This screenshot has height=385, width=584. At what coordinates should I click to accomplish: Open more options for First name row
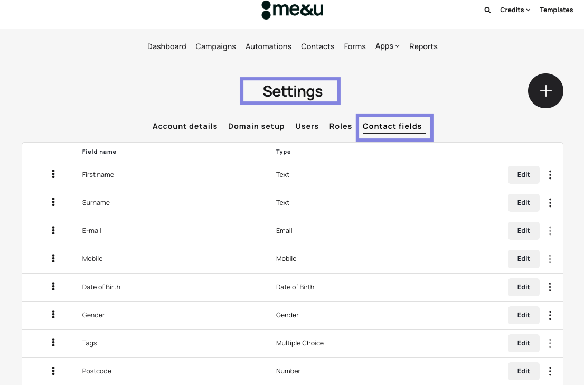click(x=550, y=175)
